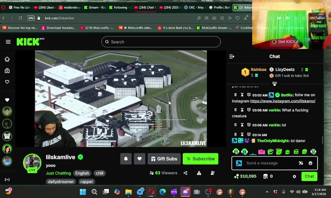Switch to the "Stream - Kick" tab
Image resolution: width=331 pixels, height=198 pixels.
[95, 7]
